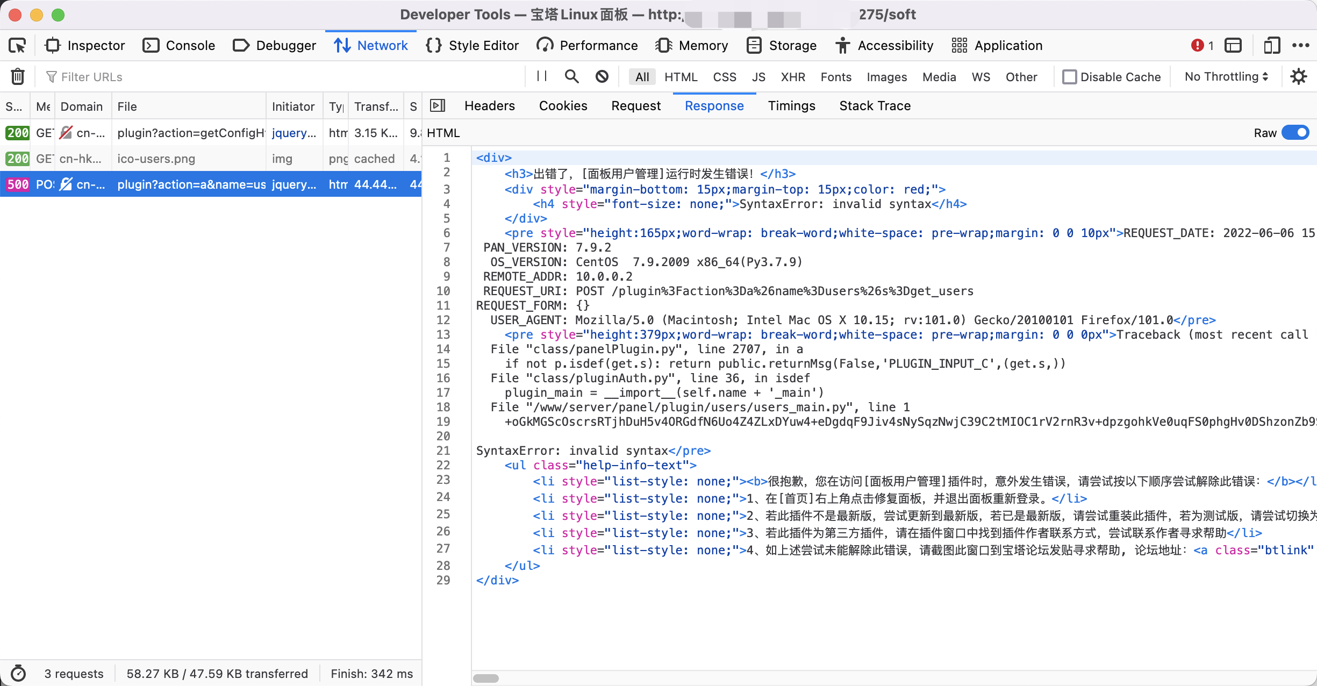Switch off the Raw response toggle
This screenshot has height=686, width=1317.
[1294, 132]
